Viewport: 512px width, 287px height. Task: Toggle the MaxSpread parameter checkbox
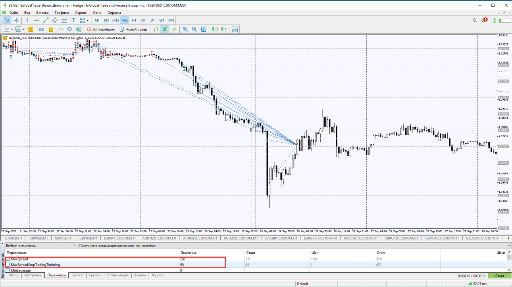tap(8, 259)
